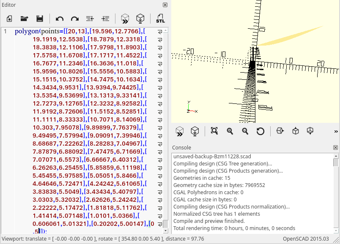Redo the undone edit
The height and width of the screenshot is (244, 340).
(x=75, y=19)
